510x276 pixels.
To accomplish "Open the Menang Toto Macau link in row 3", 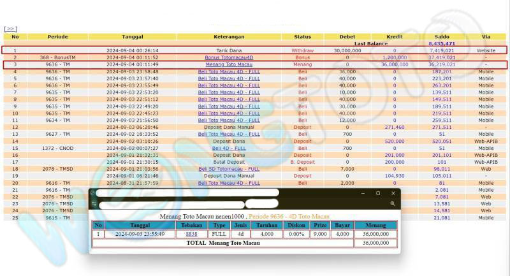I will point(229,64).
